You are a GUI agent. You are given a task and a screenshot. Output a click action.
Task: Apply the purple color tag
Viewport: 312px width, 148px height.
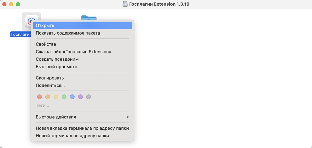pos(80,97)
